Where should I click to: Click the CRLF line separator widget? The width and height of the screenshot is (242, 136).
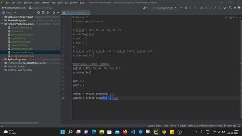click(166, 126)
